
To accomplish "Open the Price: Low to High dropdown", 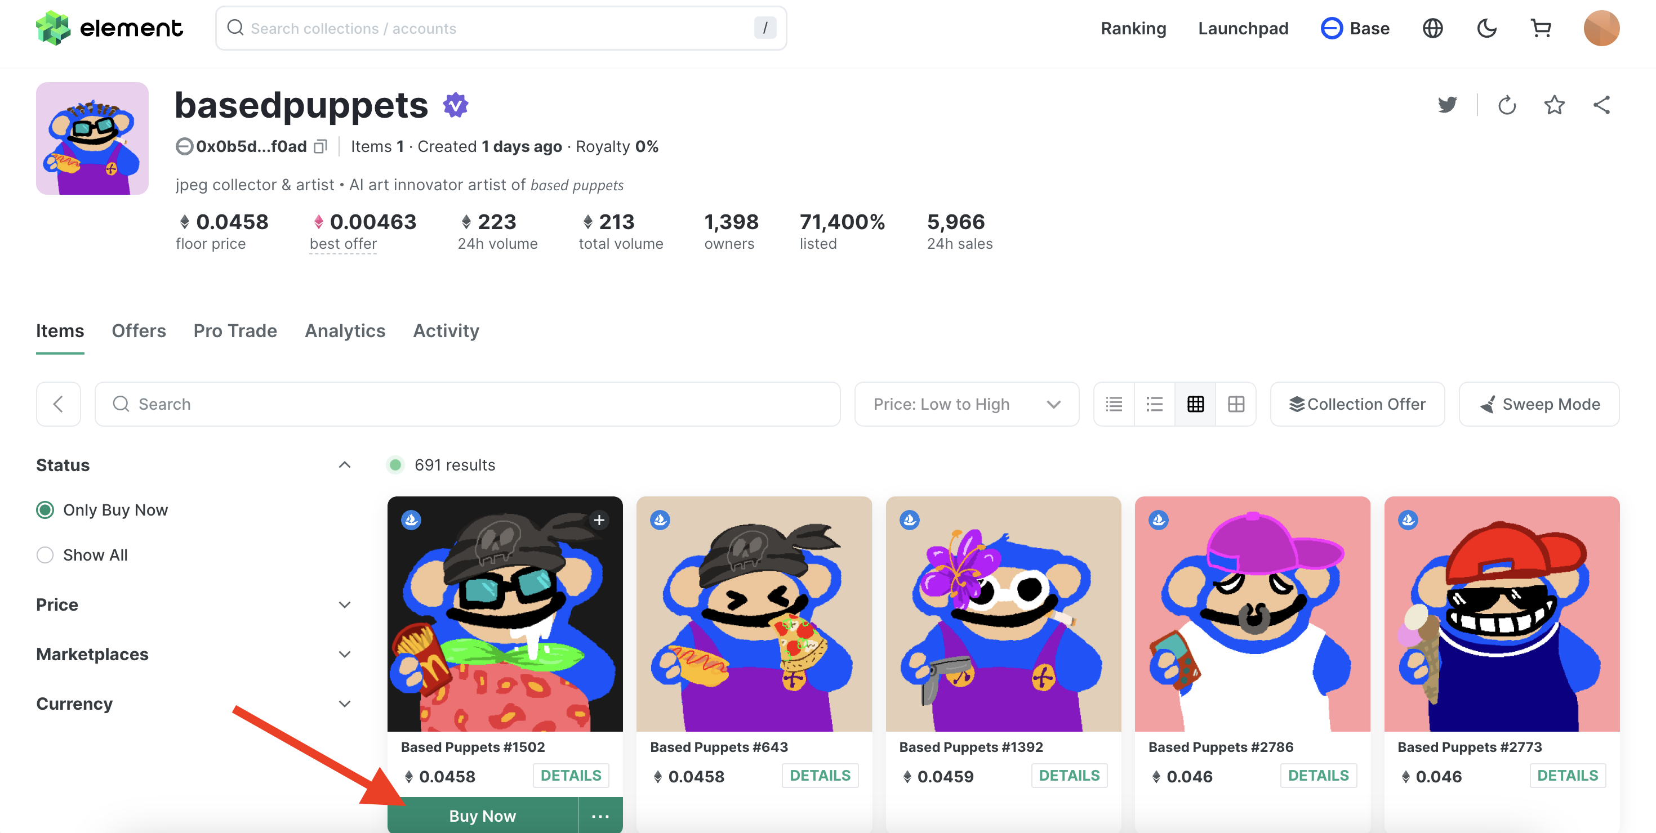I will point(966,404).
